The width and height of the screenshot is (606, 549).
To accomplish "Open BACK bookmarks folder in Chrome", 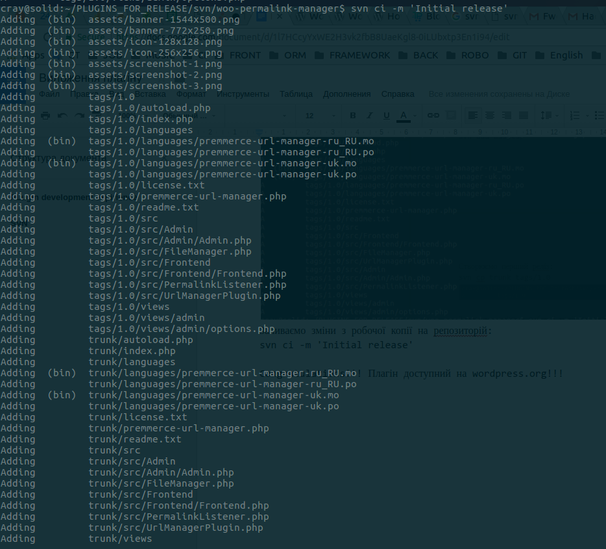I will point(418,55).
